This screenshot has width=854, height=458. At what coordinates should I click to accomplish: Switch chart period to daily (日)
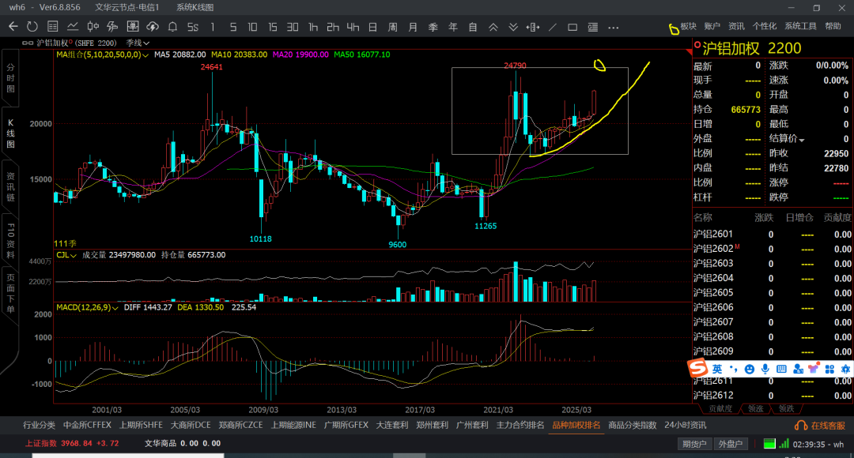(x=372, y=27)
